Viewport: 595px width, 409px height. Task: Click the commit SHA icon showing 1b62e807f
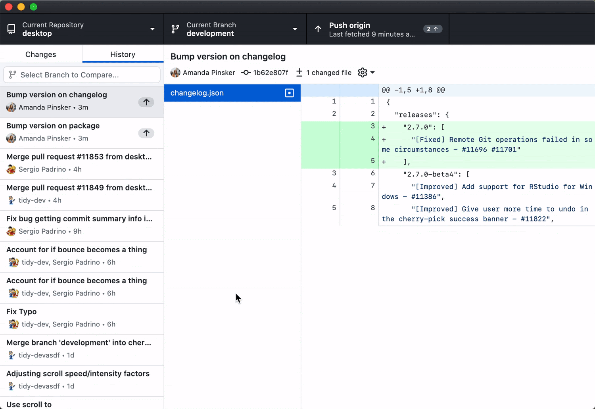tap(246, 73)
